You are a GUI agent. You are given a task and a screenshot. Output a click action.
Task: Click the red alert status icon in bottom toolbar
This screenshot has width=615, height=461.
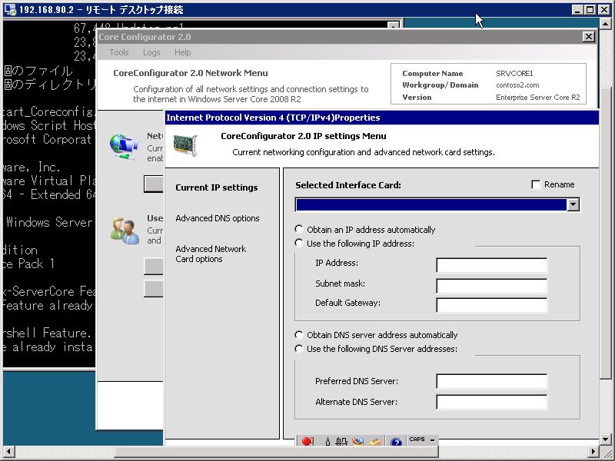coord(307,441)
